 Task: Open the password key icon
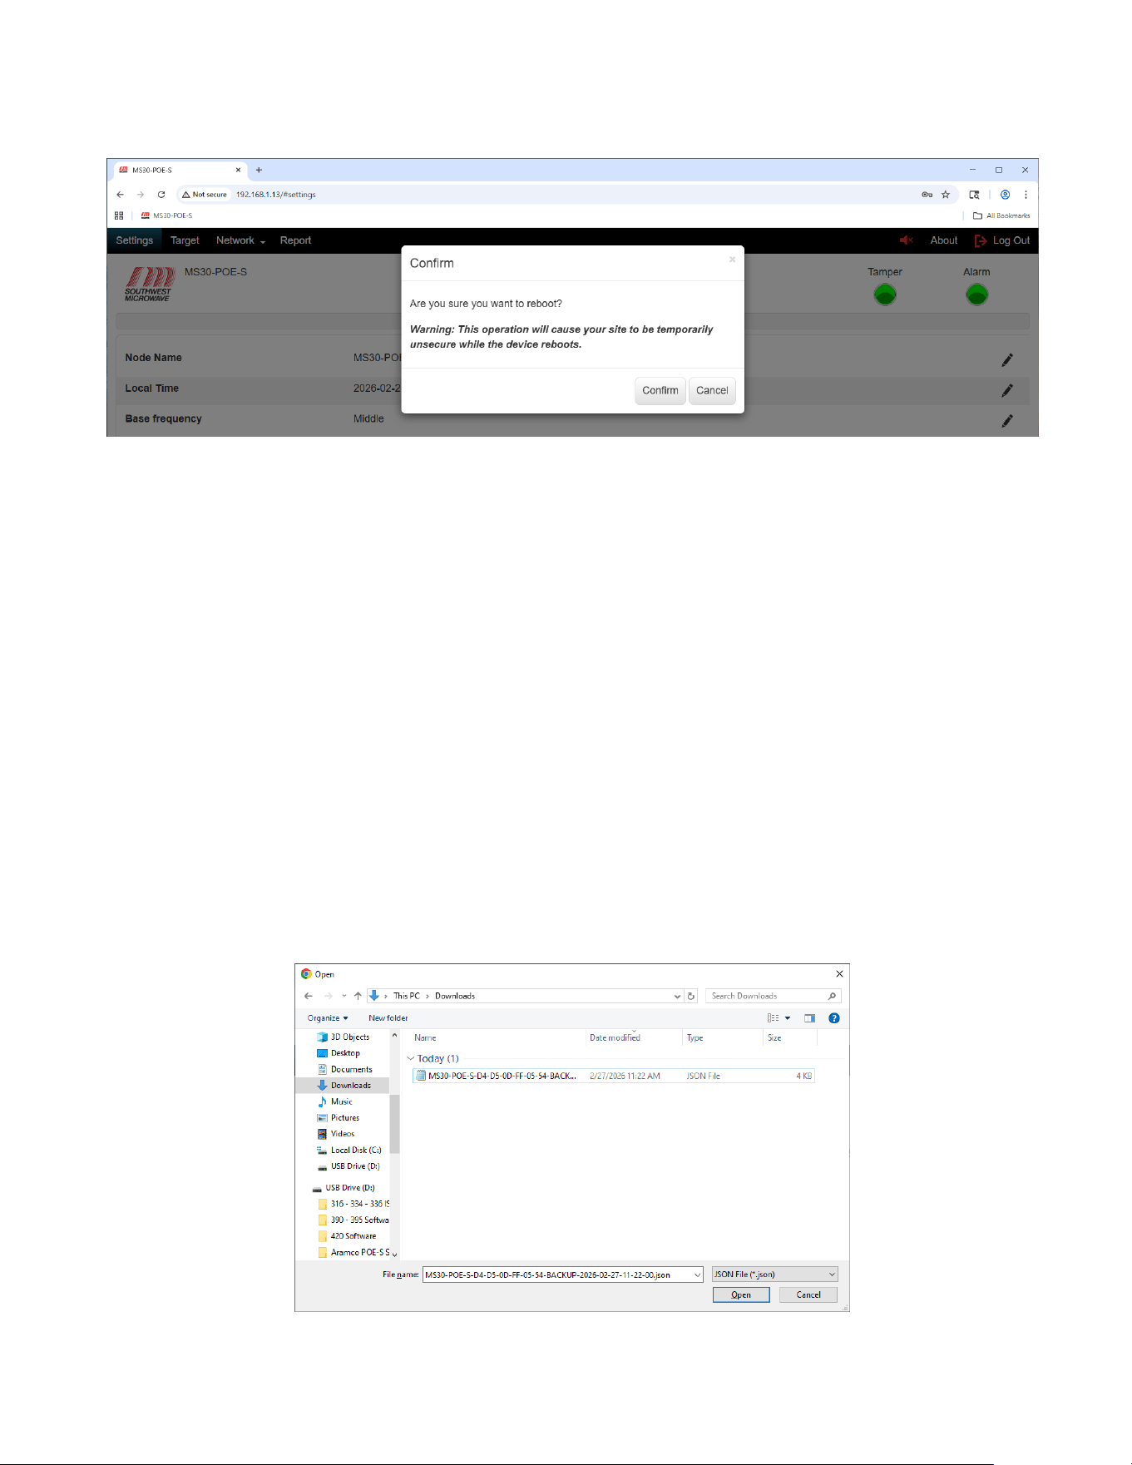(927, 195)
